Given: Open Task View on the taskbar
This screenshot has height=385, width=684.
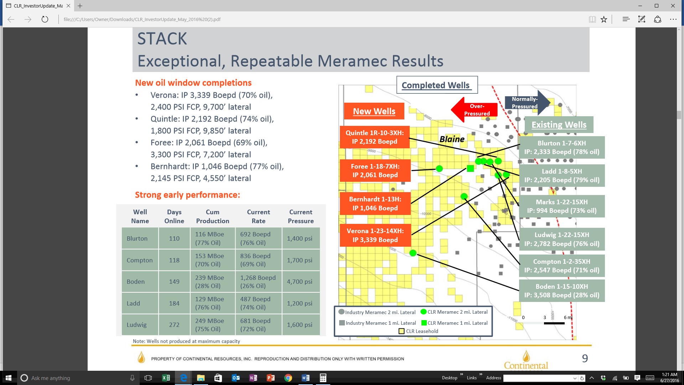Looking at the screenshot, I should pyautogui.click(x=148, y=378).
